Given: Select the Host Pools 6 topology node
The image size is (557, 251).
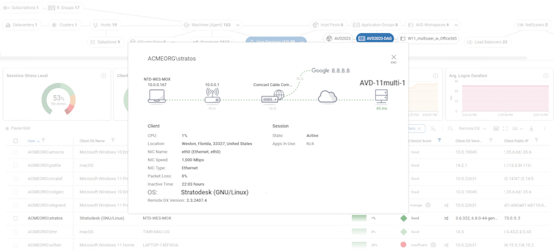Looking at the screenshot, I should pos(328,25).
